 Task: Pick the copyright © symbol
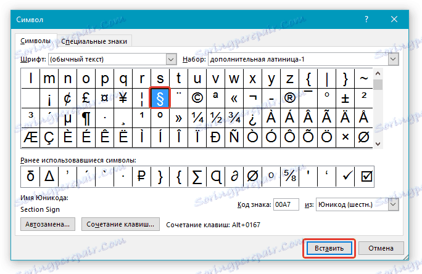(x=197, y=99)
